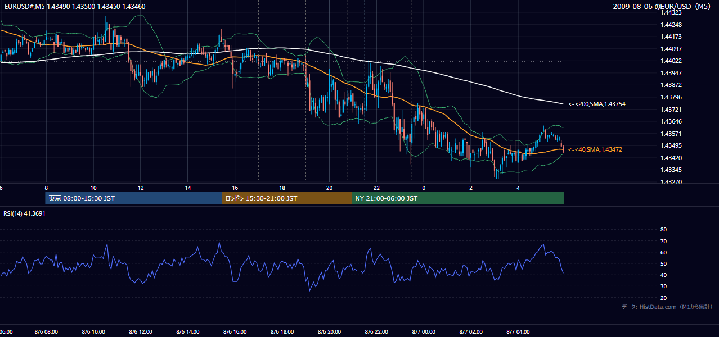The width and height of the screenshot is (719, 337).
Task: Click the 8/6 22:00 bottom time label
Action: coord(377,332)
